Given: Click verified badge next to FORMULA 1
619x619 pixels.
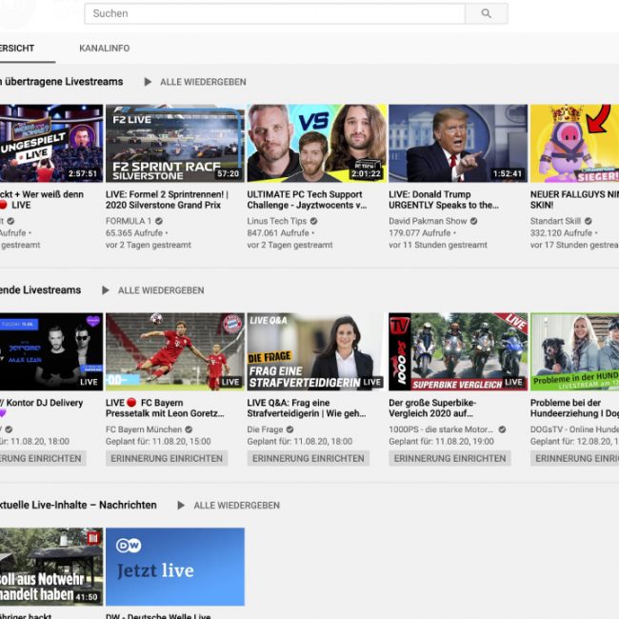Looking at the screenshot, I should [159, 221].
